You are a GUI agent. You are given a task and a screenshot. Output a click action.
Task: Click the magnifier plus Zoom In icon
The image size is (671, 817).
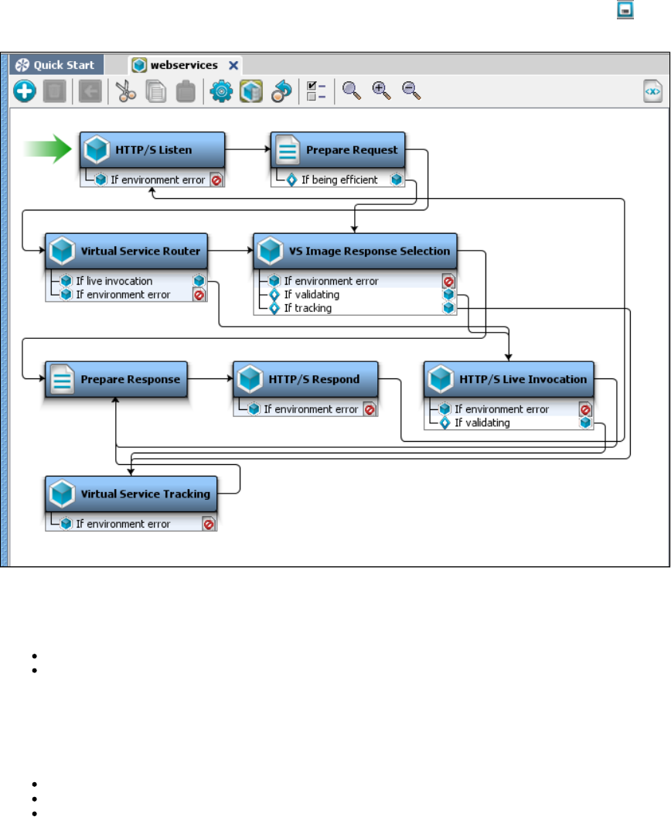pyautogui.click(x=382, y=91)
